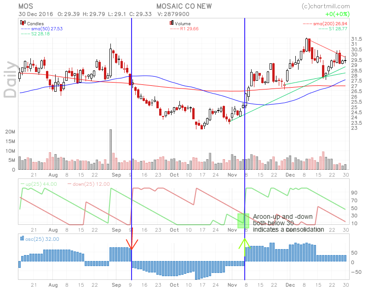Click the L: 29.1 low value
Viewport: 368px width, 289px height.
click(117, 14)
